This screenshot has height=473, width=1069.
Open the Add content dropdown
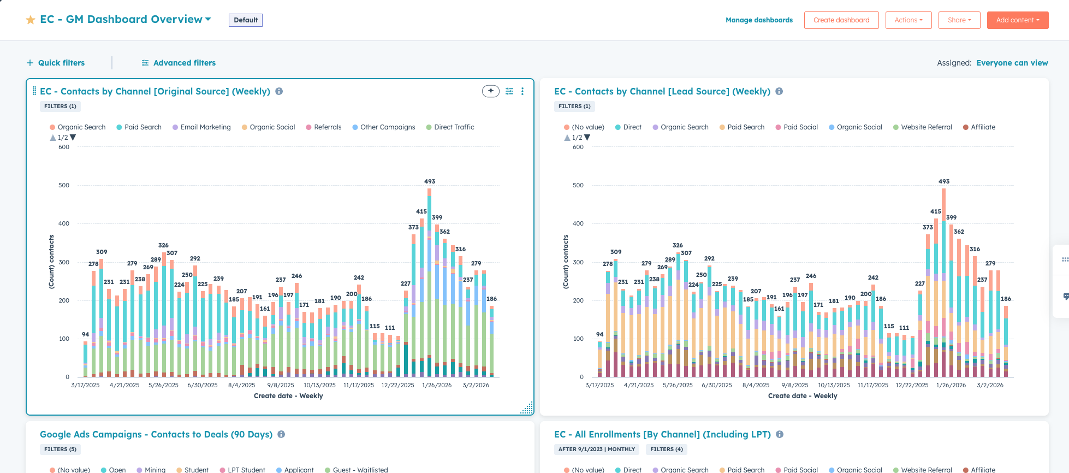click(x=1018, y=20)
